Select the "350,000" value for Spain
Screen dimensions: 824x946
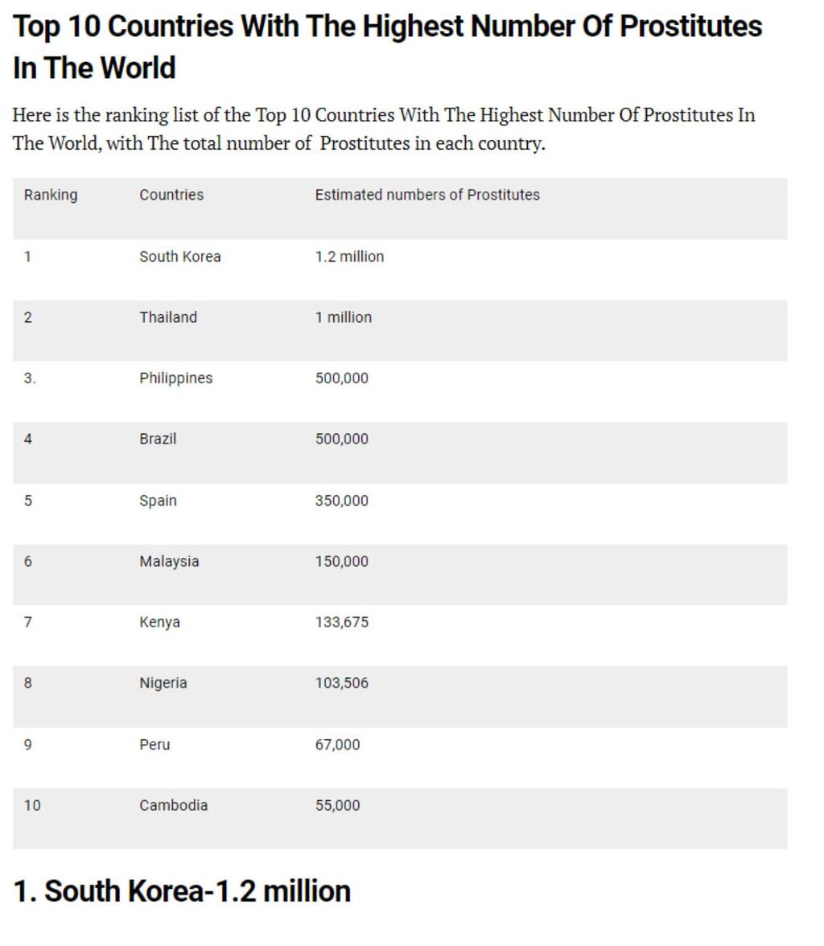[x=341, y=501]
